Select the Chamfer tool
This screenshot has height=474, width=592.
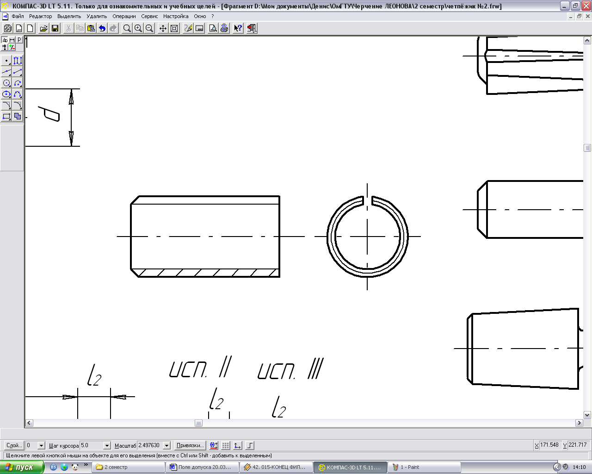coord(6,105)
